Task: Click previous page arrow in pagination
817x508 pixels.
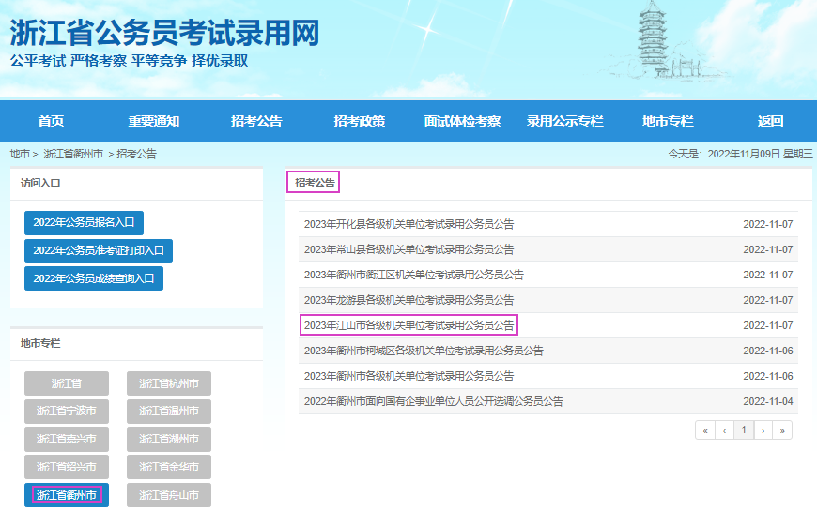Action: point(724,430)
